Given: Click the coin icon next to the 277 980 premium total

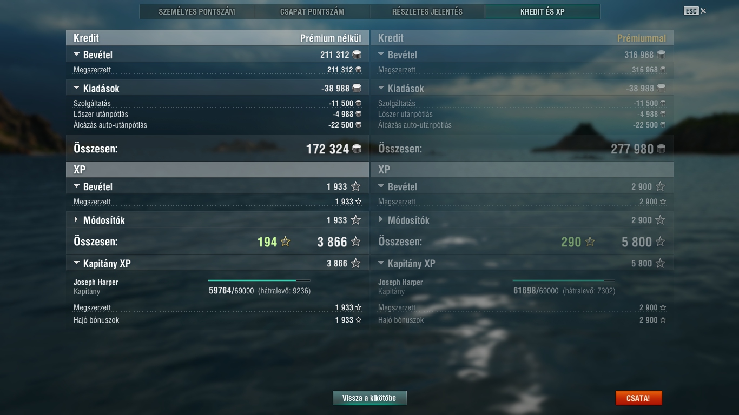Looking at the screenshot, I should click(661, 149).
